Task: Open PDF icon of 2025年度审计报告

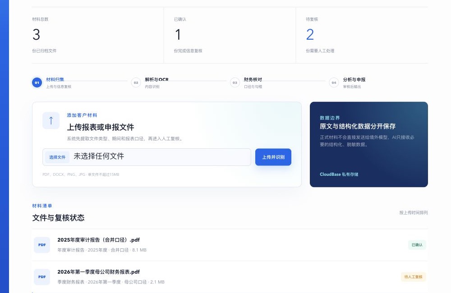Action: pos(42,245)
